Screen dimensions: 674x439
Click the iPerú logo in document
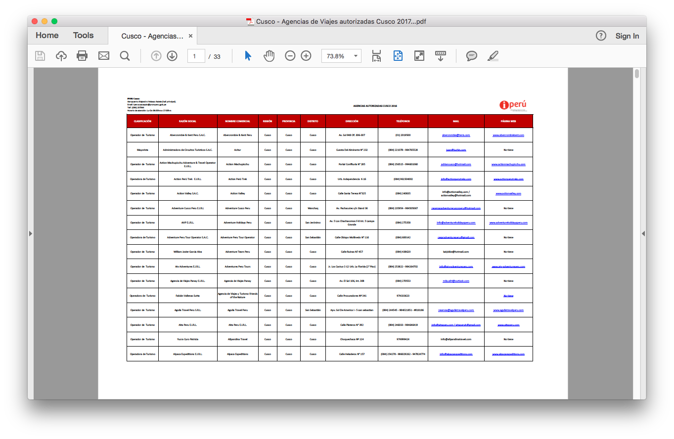(513, 105)
